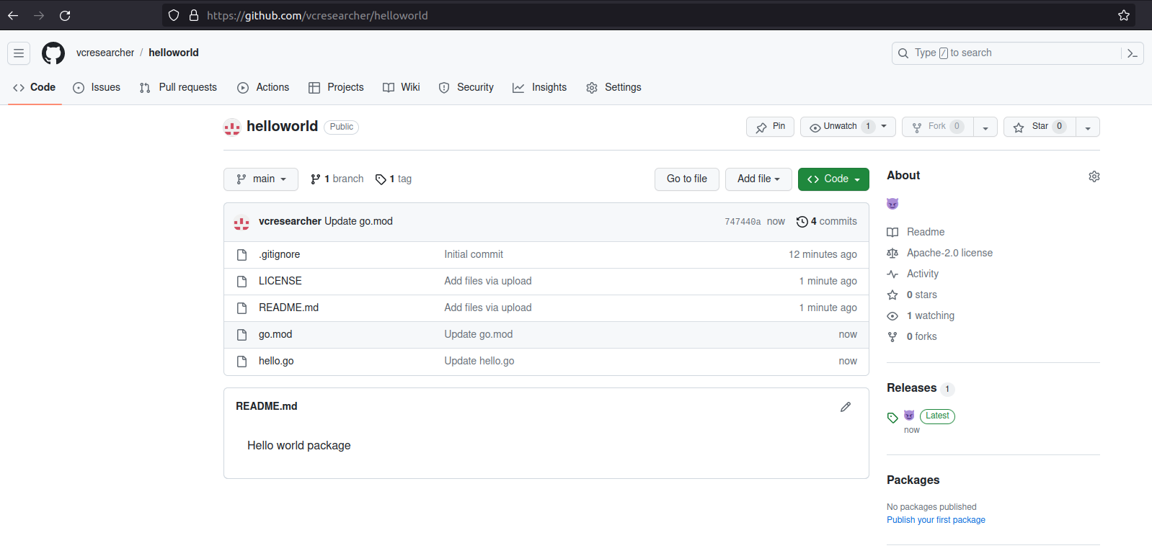
Task: Expand the green Code dropdown
Action: (833, 179)
